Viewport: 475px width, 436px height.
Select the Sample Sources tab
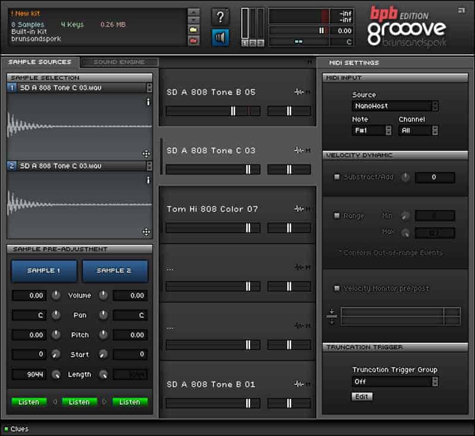click(40, 62)
